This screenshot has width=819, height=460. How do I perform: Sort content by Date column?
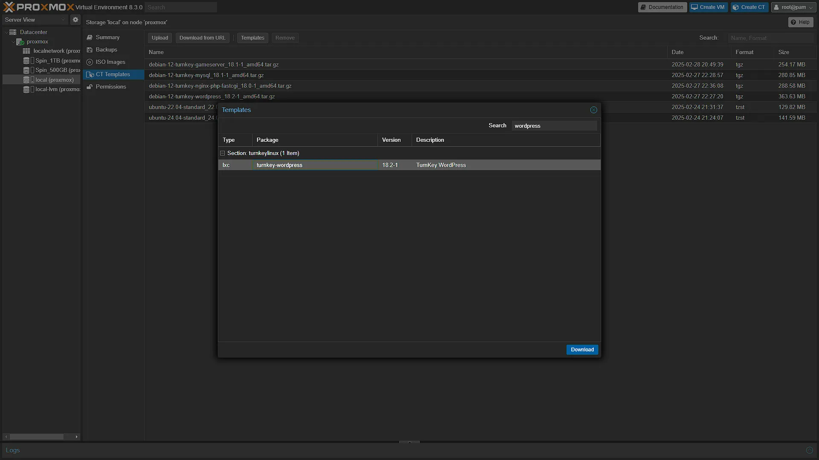[x=699, y=52]
